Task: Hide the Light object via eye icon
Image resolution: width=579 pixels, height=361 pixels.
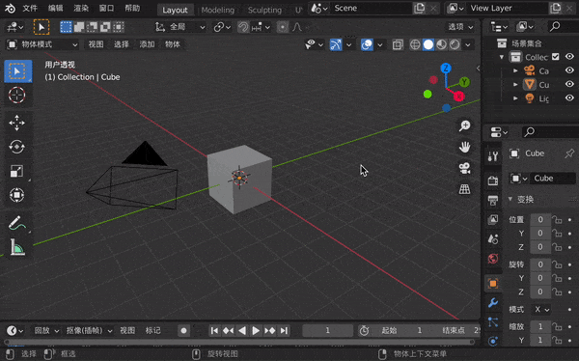Action: tap(569, 97)
